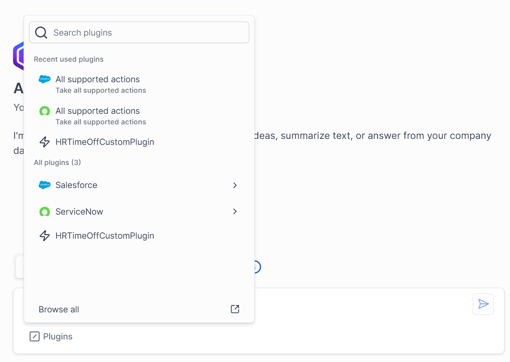This screenshot has height=362, width=510.
Task: Click the Salesforce cloud icon under All plugins
Action: pyautogui.click(x=45, y=185)
